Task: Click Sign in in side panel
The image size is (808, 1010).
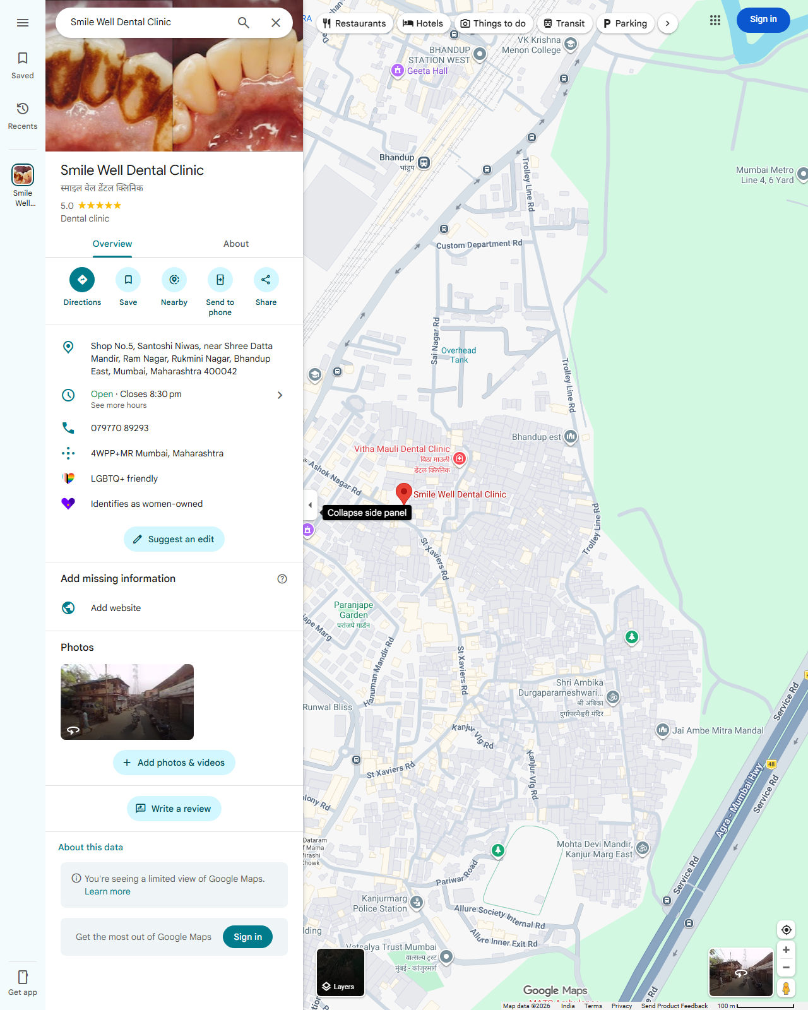Action: 247,937
